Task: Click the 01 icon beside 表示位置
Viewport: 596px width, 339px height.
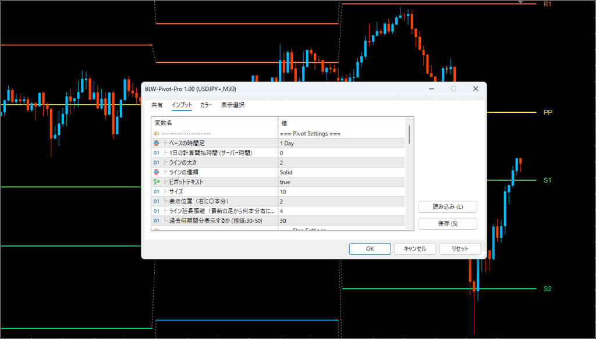Action: pos(156,201)
